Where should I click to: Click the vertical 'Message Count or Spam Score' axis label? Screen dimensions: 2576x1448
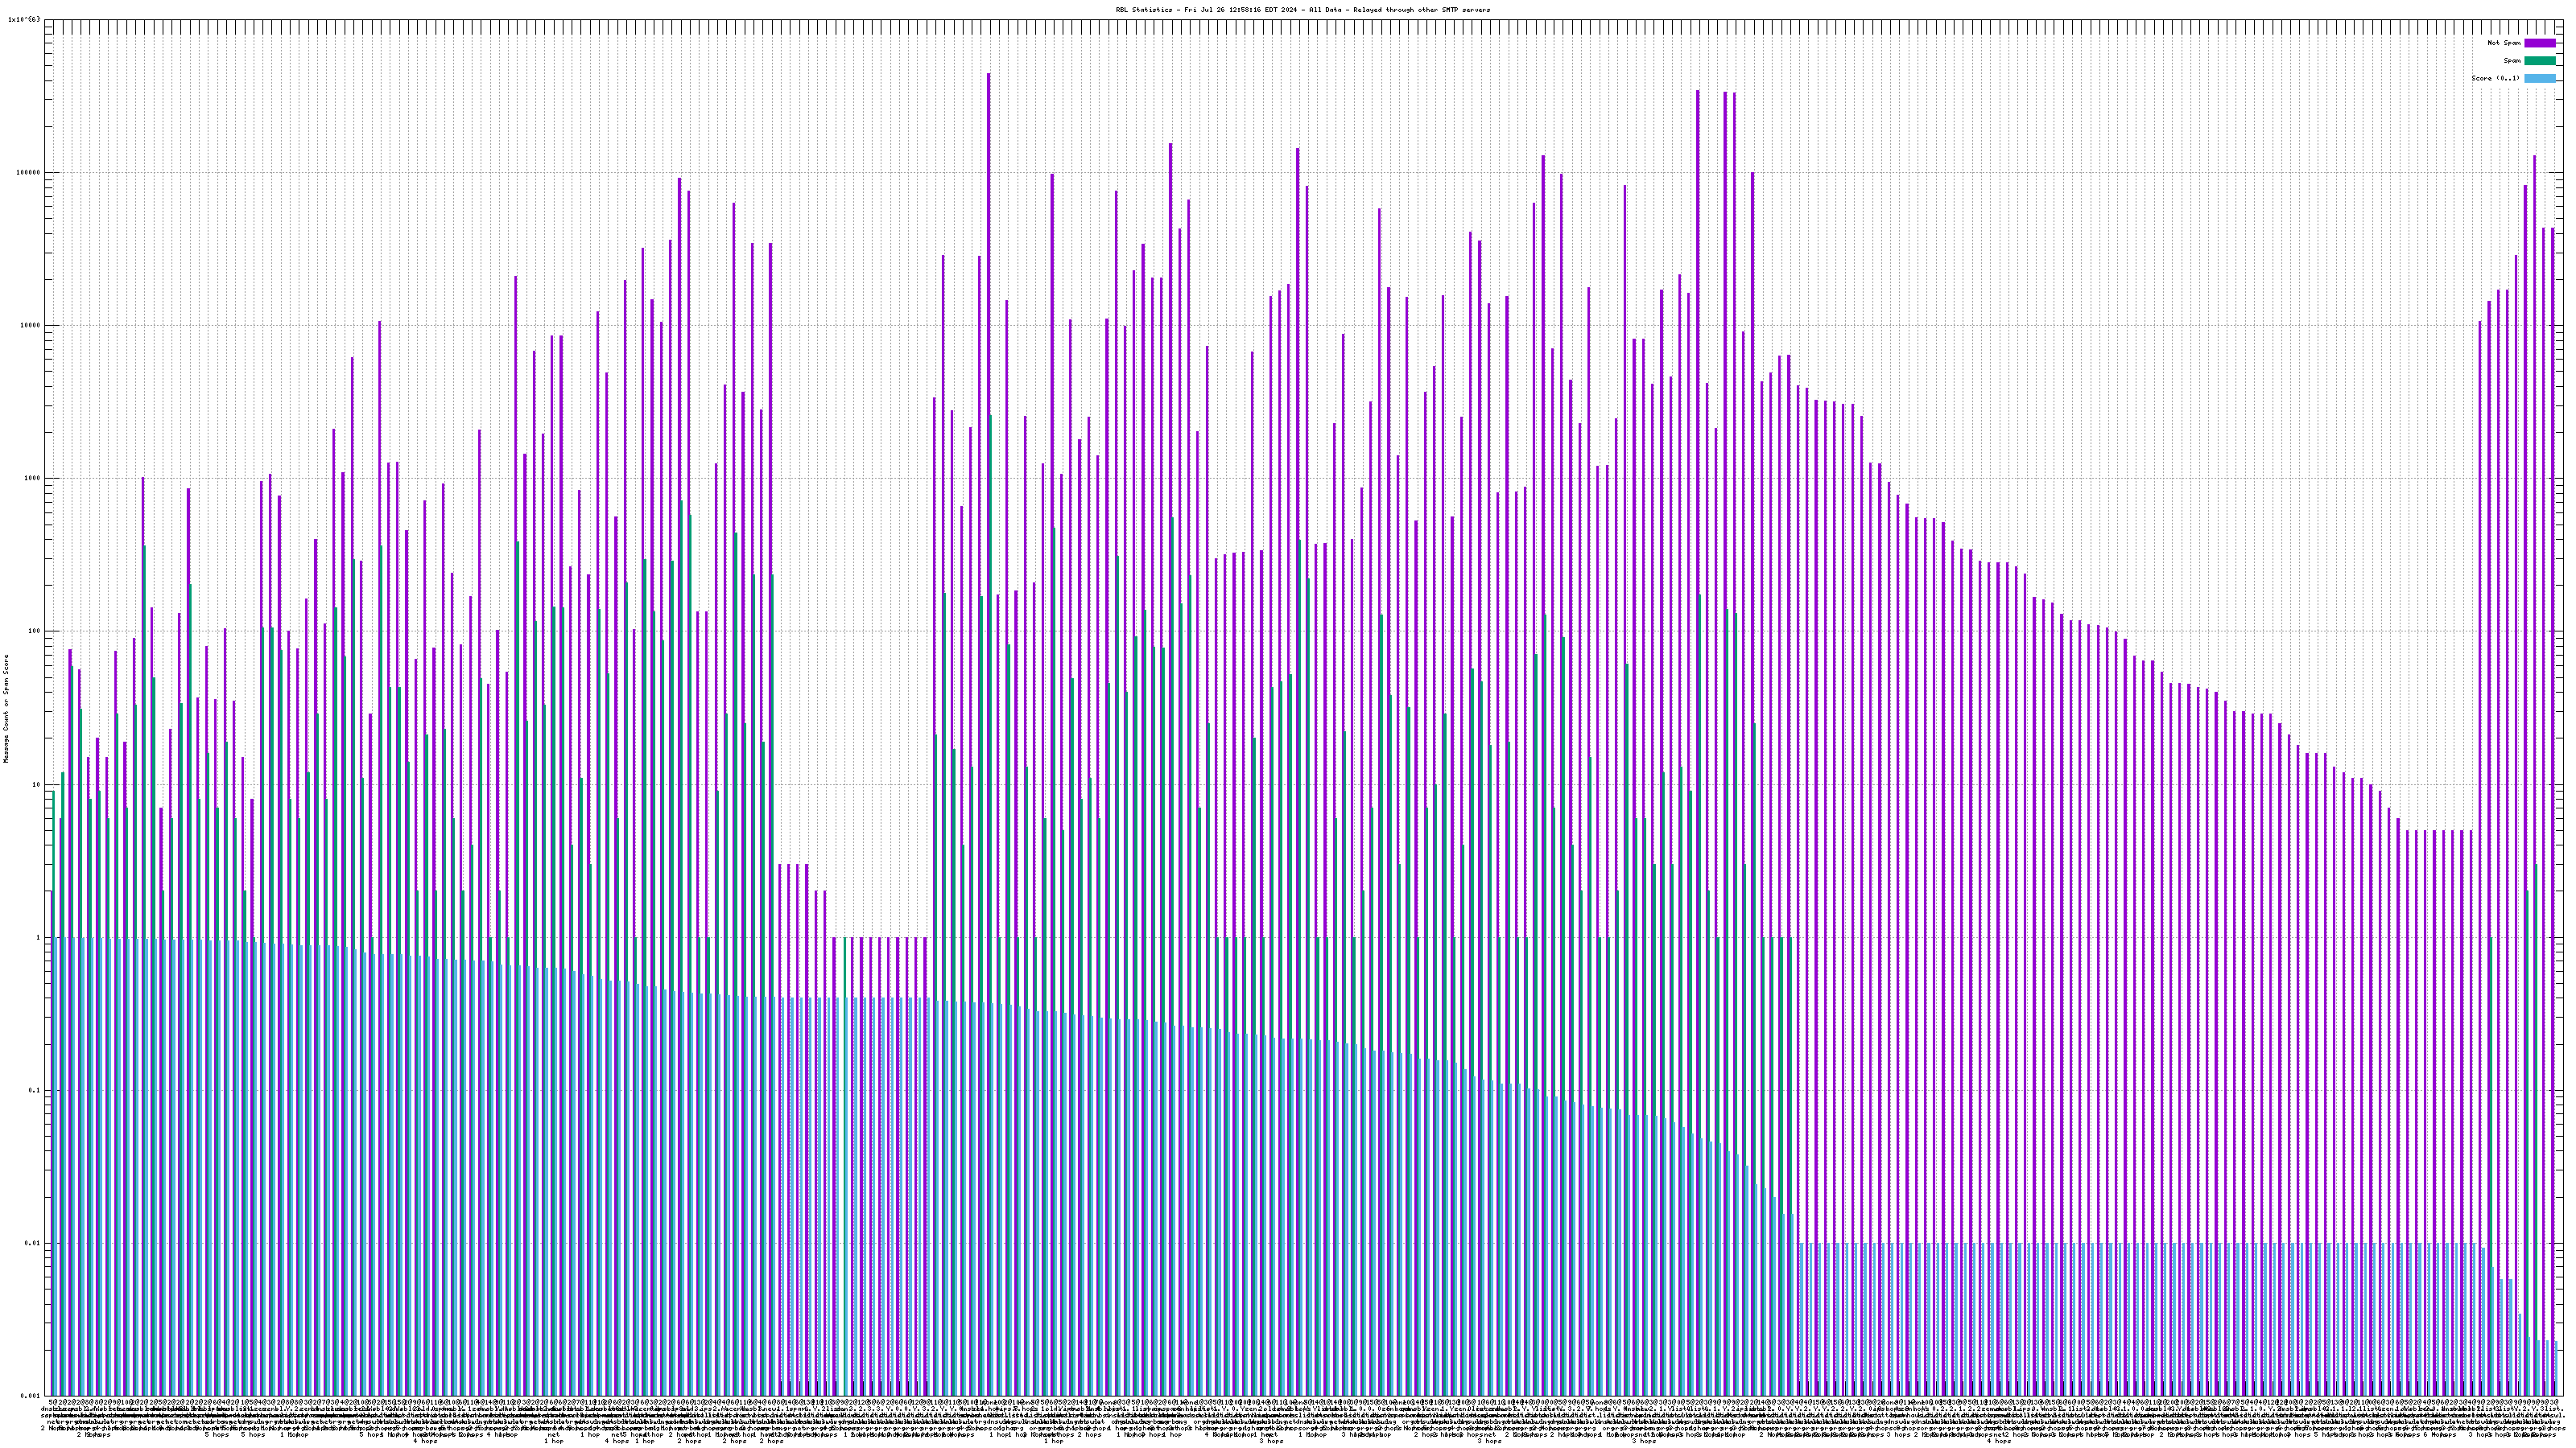click(6, 709)
